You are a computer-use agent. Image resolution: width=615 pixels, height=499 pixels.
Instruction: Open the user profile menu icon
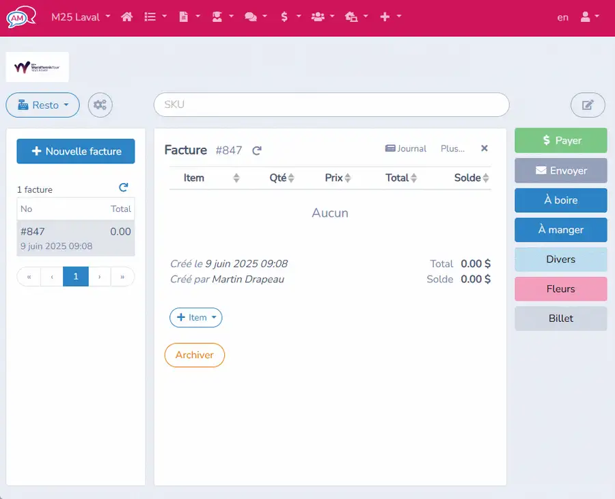[x=590, y=17]
